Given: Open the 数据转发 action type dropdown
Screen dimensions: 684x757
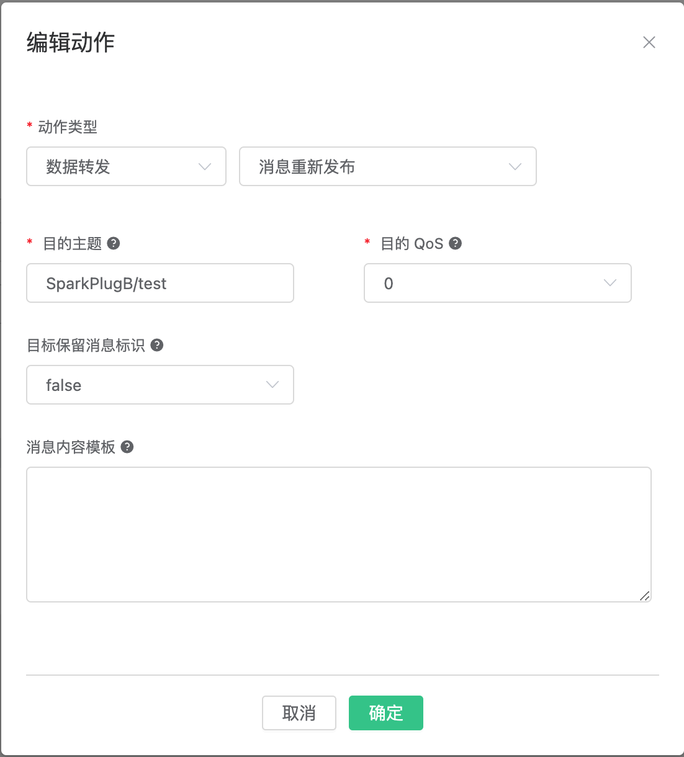Looking at the screenshot, I should (126, 166).
